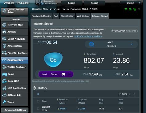Open USB Application icon
Viewport: 146px width, 113px height.
[x=4, y=88]
